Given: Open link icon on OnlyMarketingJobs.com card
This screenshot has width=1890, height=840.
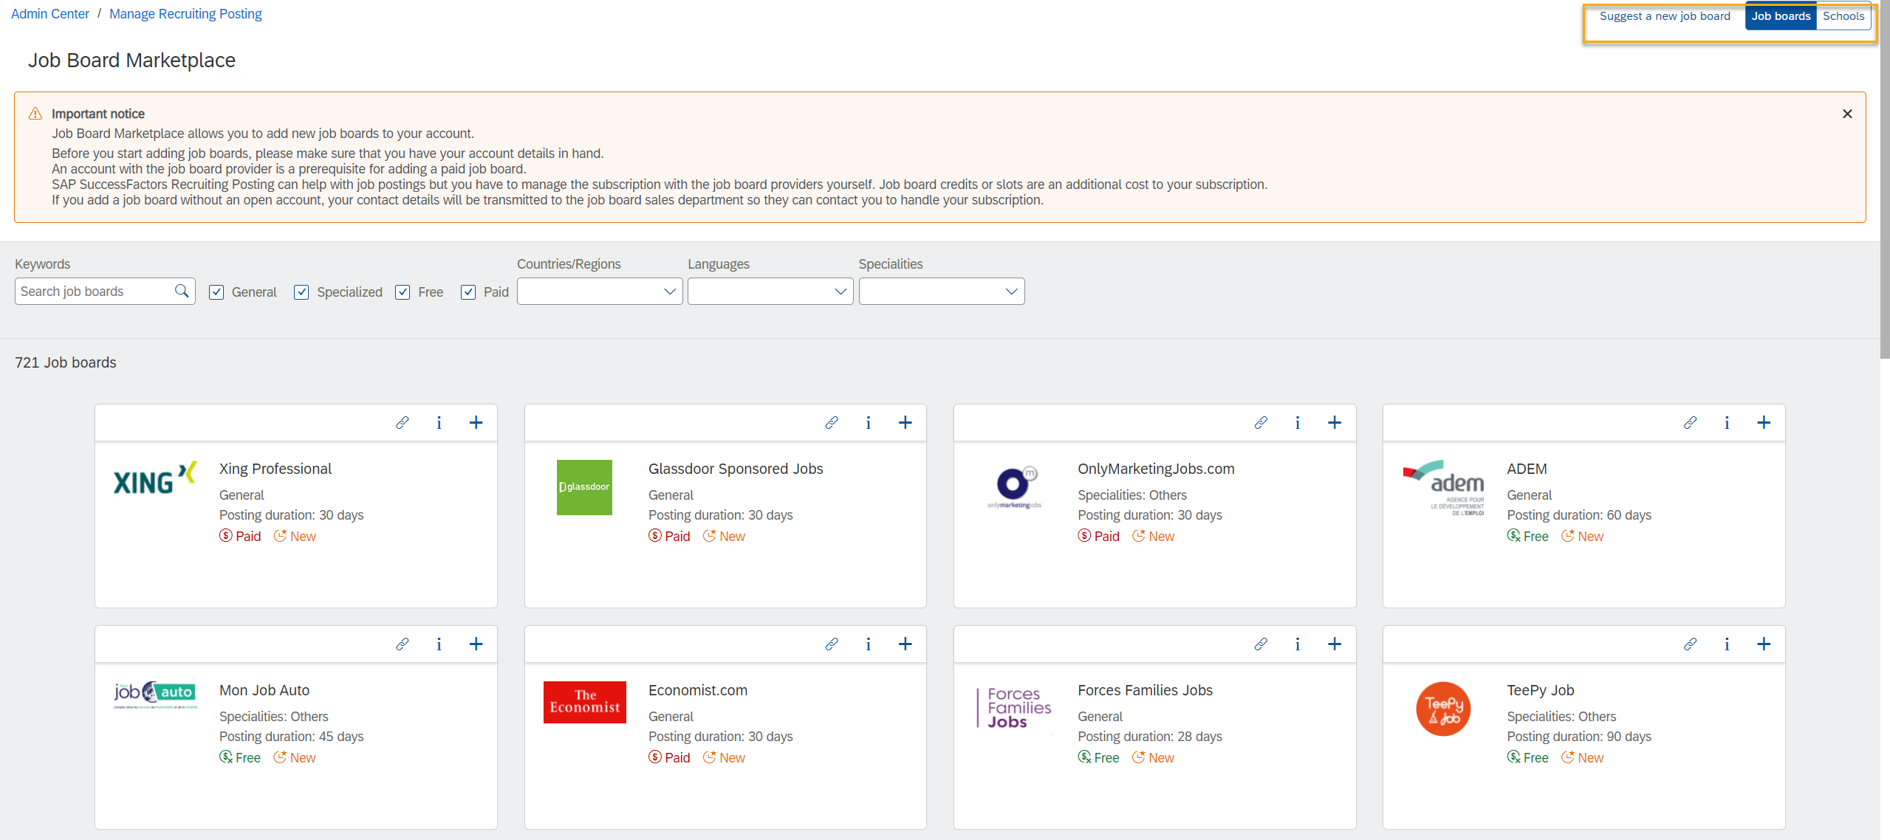Looking at the screenshot, I should 1261,423.
